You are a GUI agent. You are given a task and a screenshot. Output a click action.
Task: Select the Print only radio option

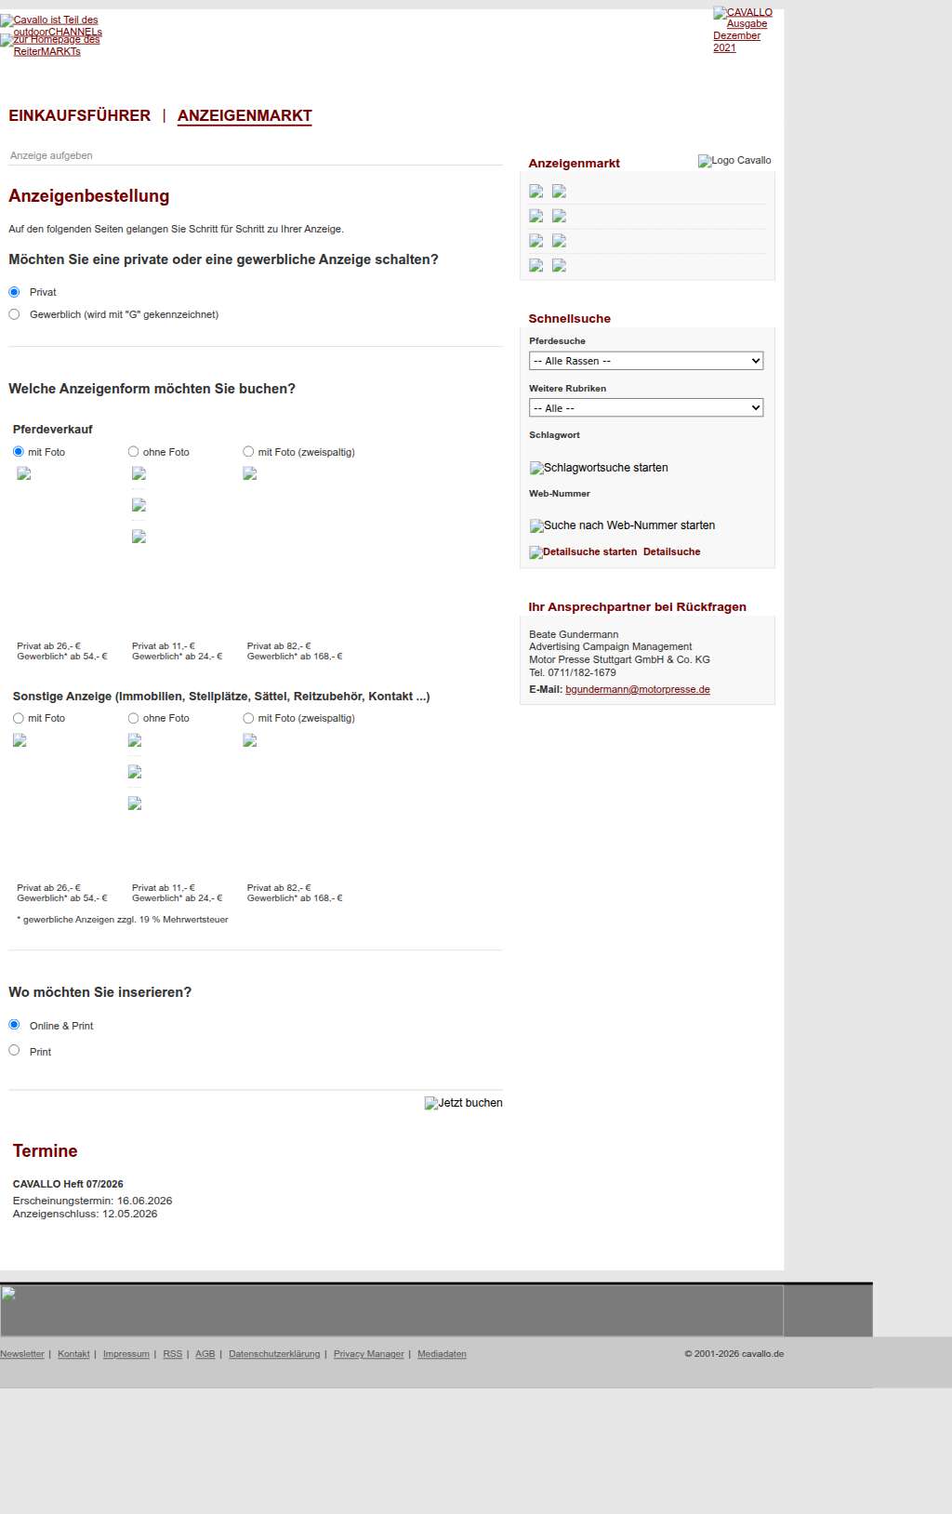[x=14, y=1050]
